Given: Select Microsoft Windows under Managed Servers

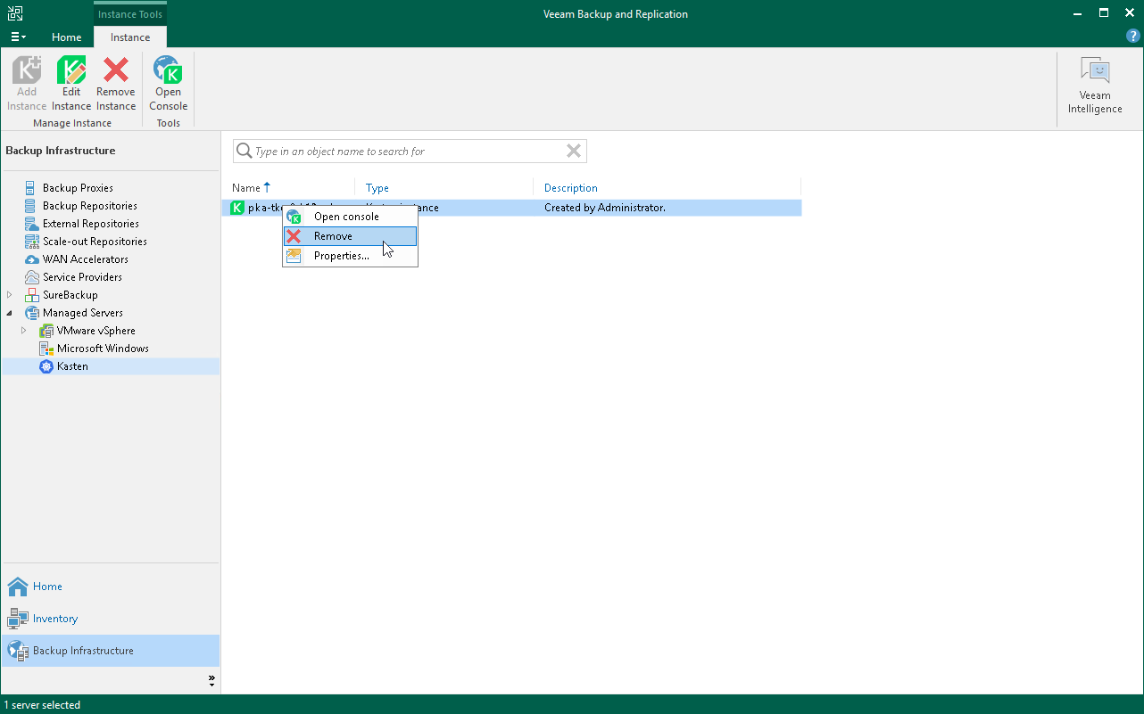Looking at the screenshot, I should pyautogui.click(x=103, y=349).
